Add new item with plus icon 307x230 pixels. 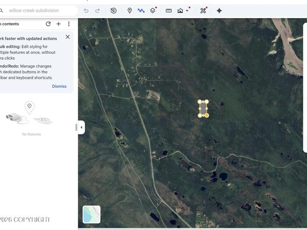click(59, 24)
